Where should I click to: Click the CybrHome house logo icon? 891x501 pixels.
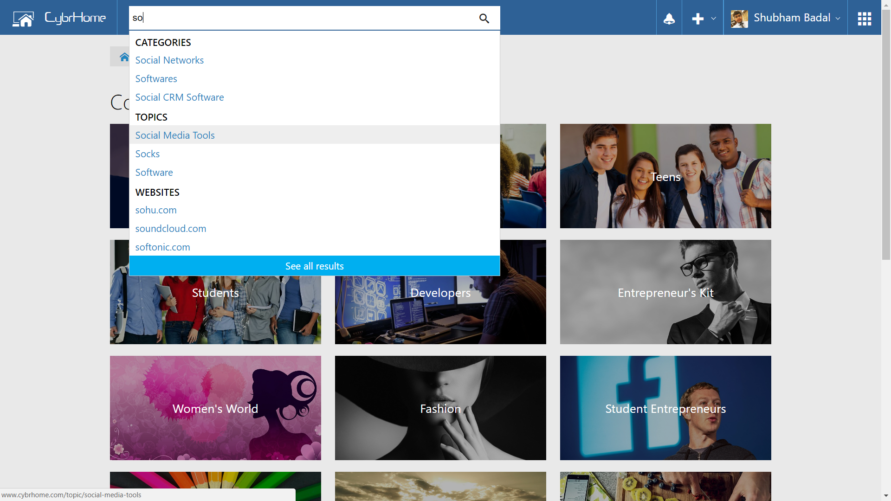point(23,19)
